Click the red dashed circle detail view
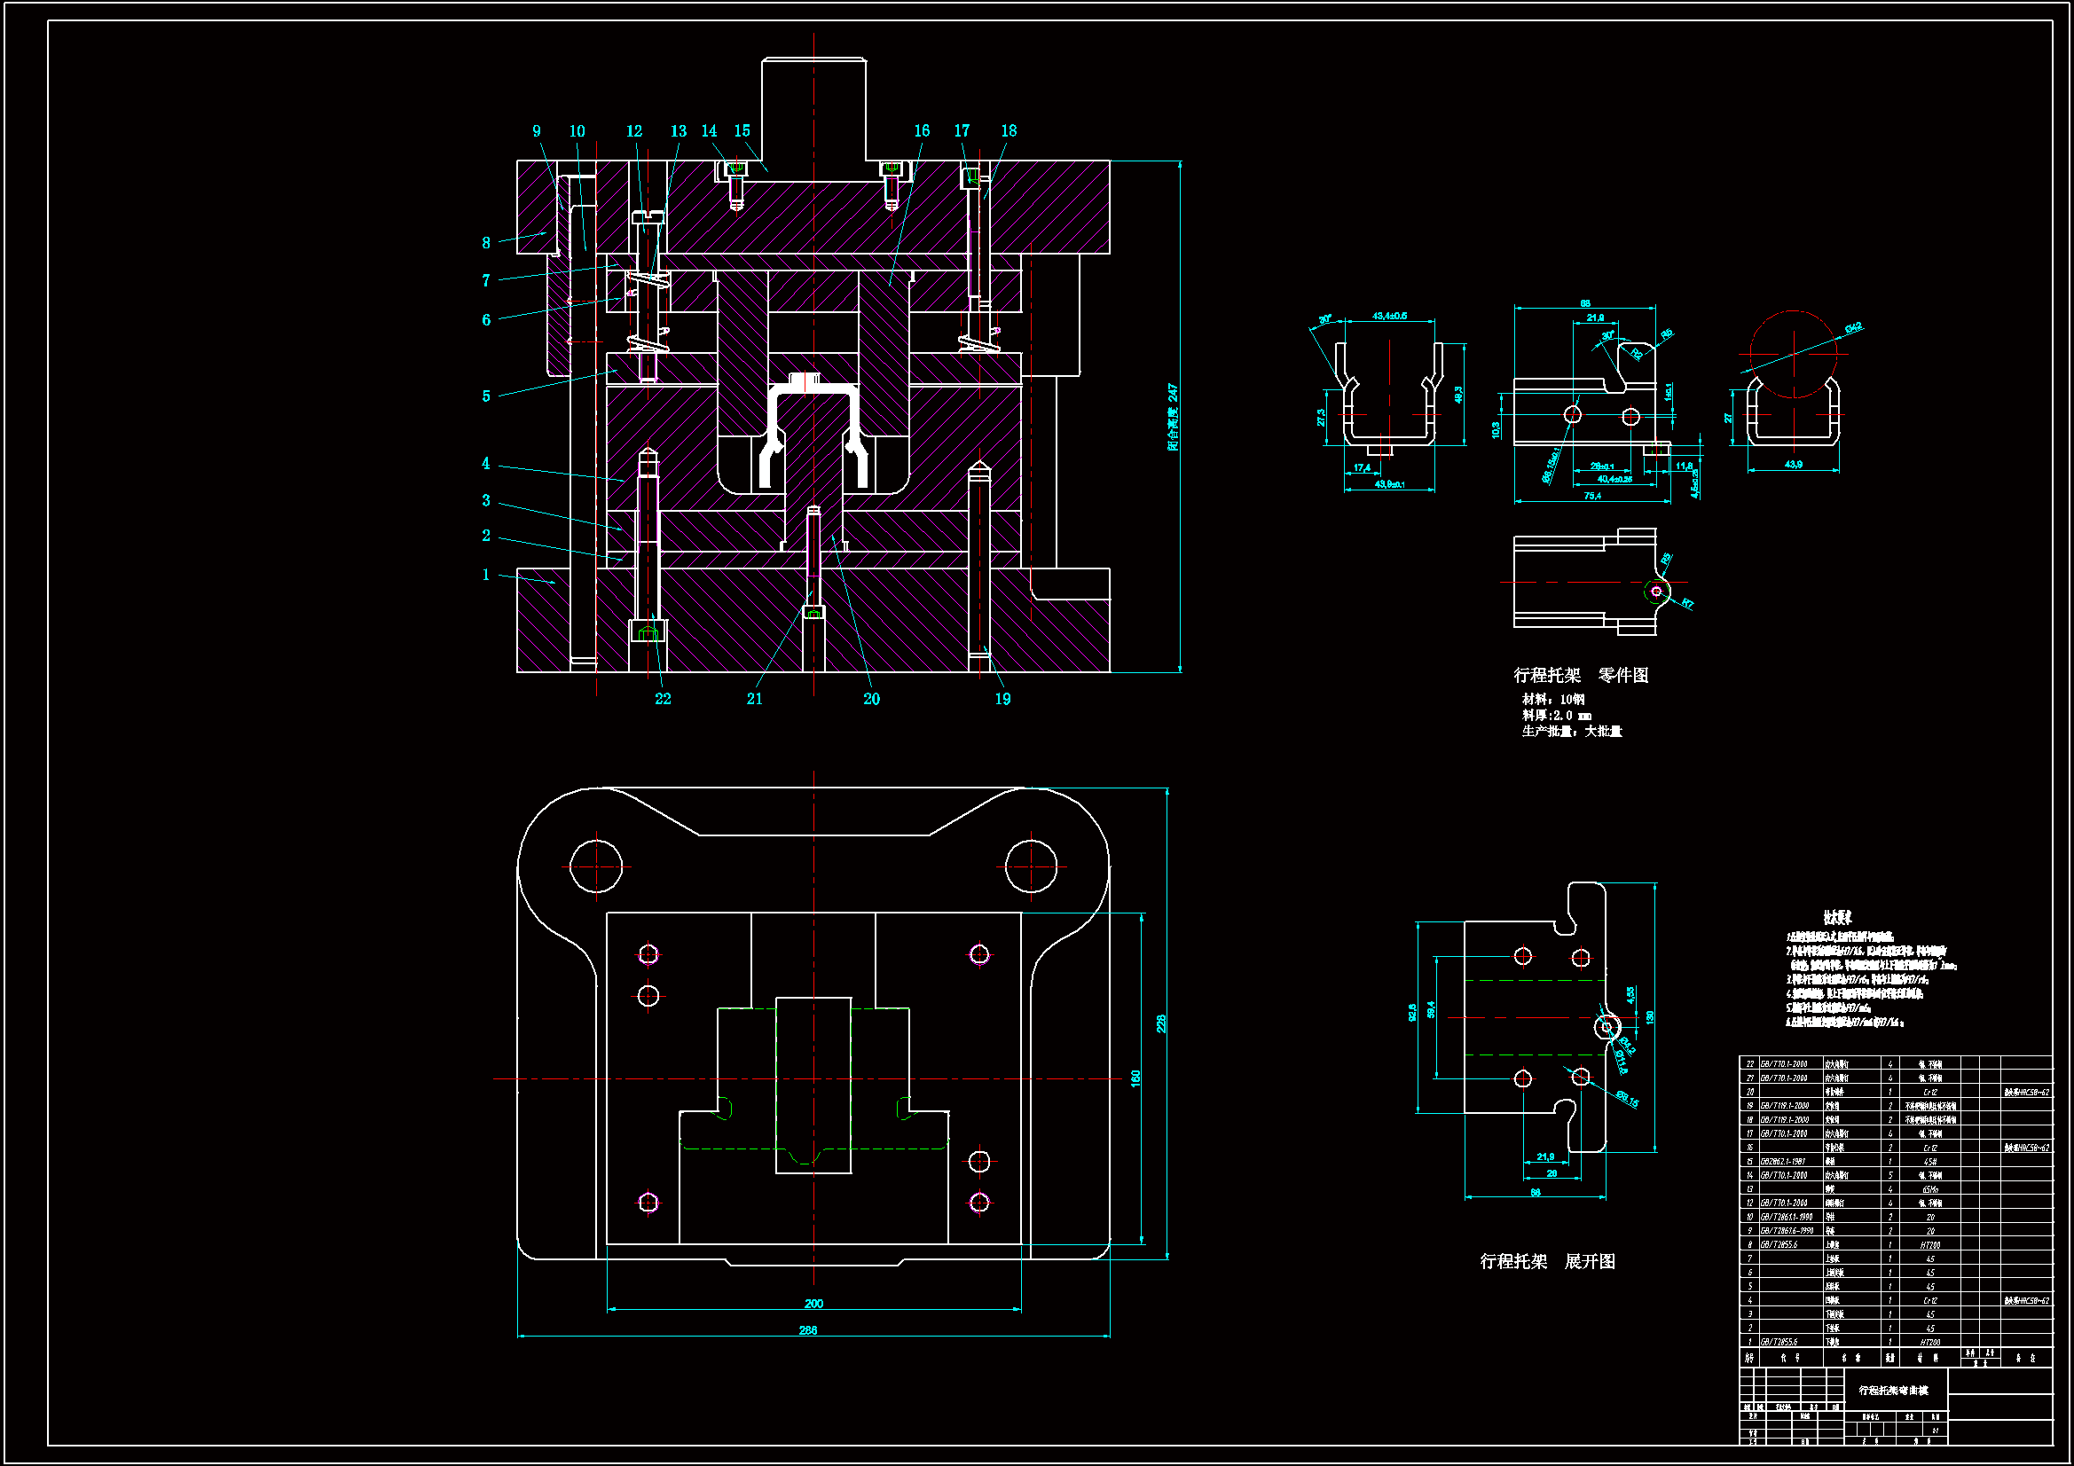The image size is (2074, 1466). (x=1793, y=354)
